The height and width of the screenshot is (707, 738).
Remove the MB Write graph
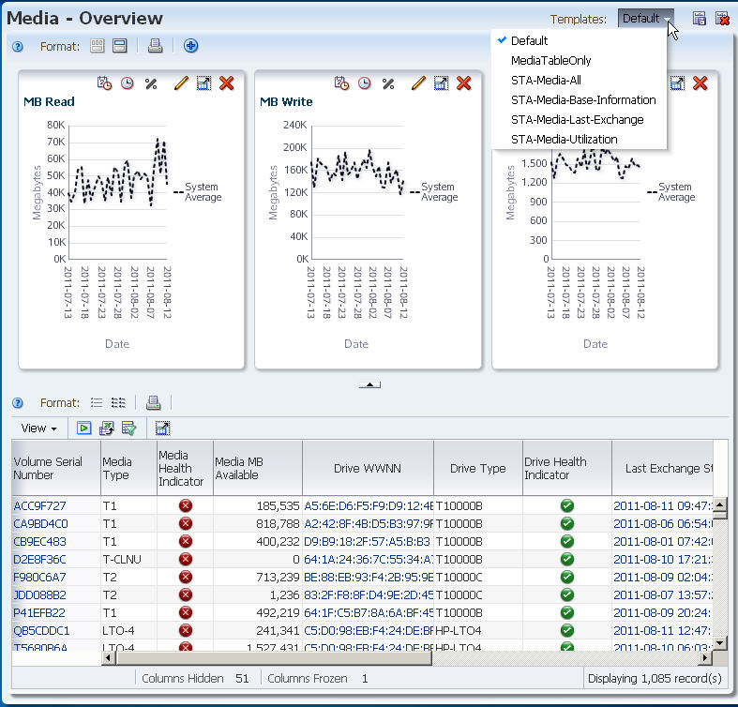point(463,83)
